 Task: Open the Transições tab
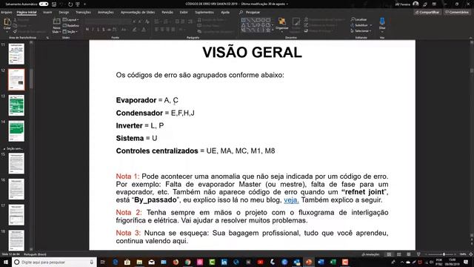coord(83,13)
